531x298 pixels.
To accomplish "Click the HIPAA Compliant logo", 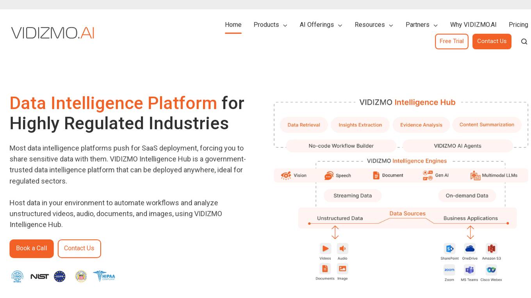I will (x=104, y=276).
